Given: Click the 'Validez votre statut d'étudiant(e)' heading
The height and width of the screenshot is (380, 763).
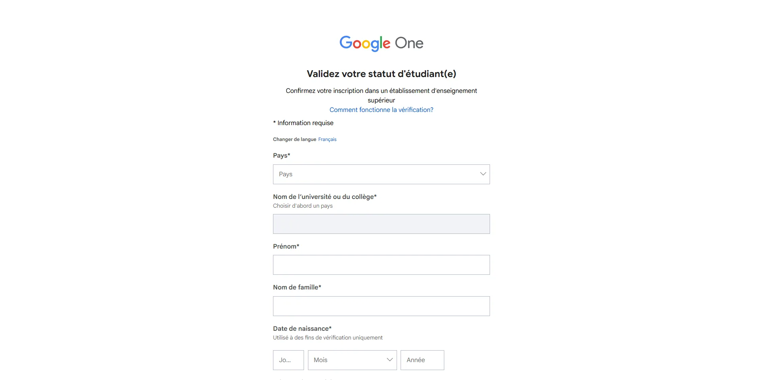Looking at the screenshot, I should click(x=381, y=74).
